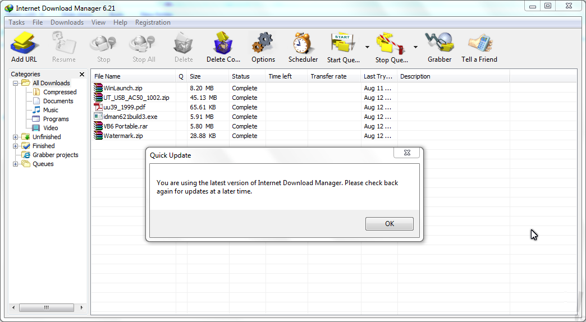Close the Quick Update dialog

click(407, 153)
